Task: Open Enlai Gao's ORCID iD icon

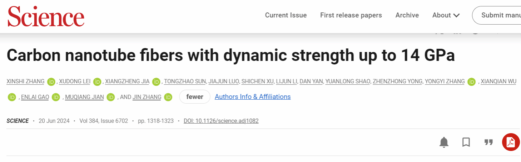Action: [56, 97]
